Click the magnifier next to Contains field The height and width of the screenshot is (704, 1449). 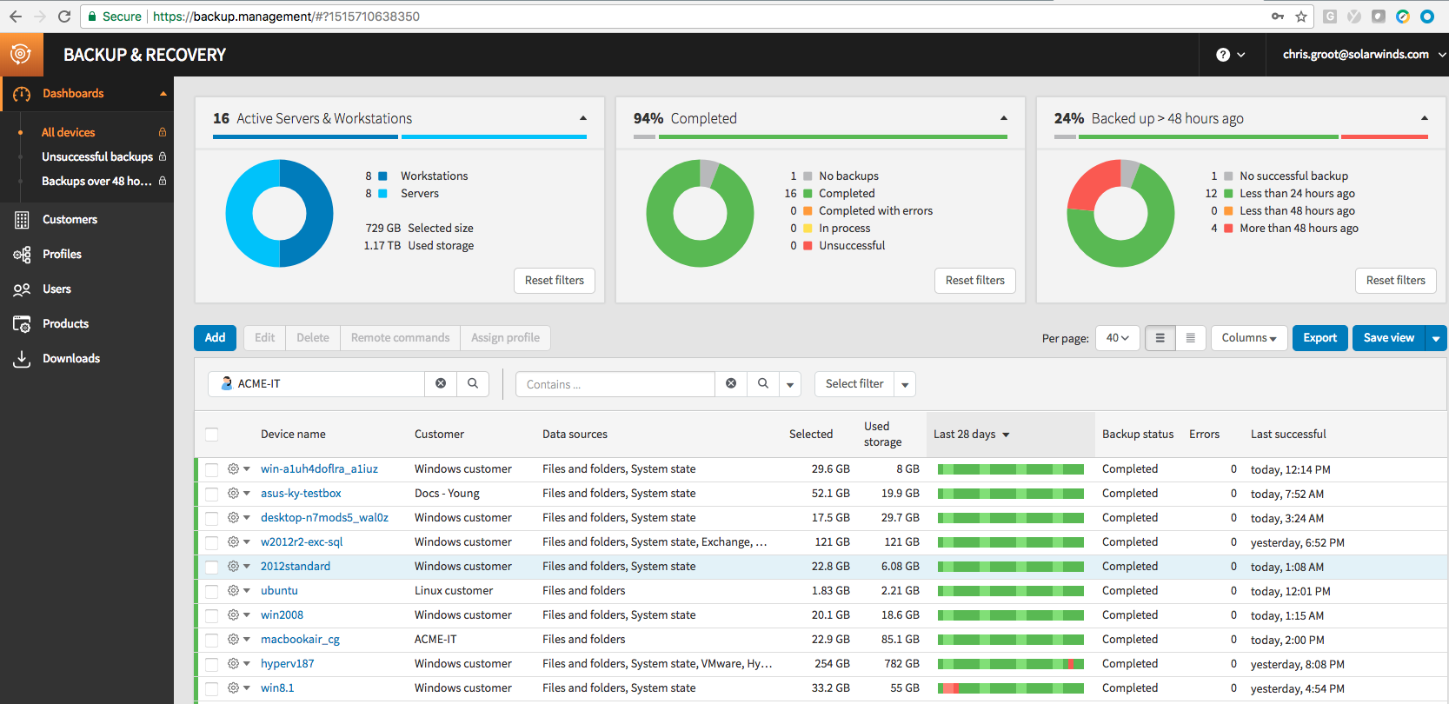click(x=763, y=383)
